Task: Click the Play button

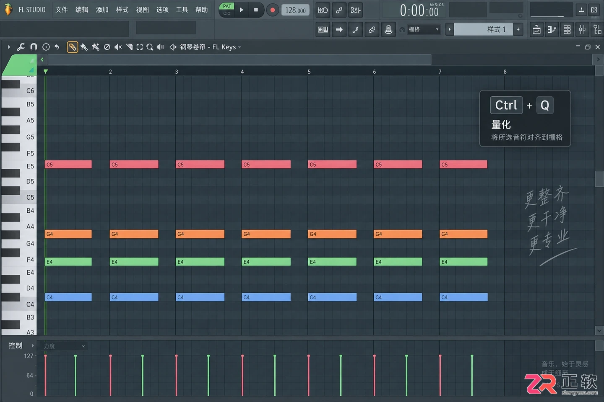Action: [x=242, y=10]
